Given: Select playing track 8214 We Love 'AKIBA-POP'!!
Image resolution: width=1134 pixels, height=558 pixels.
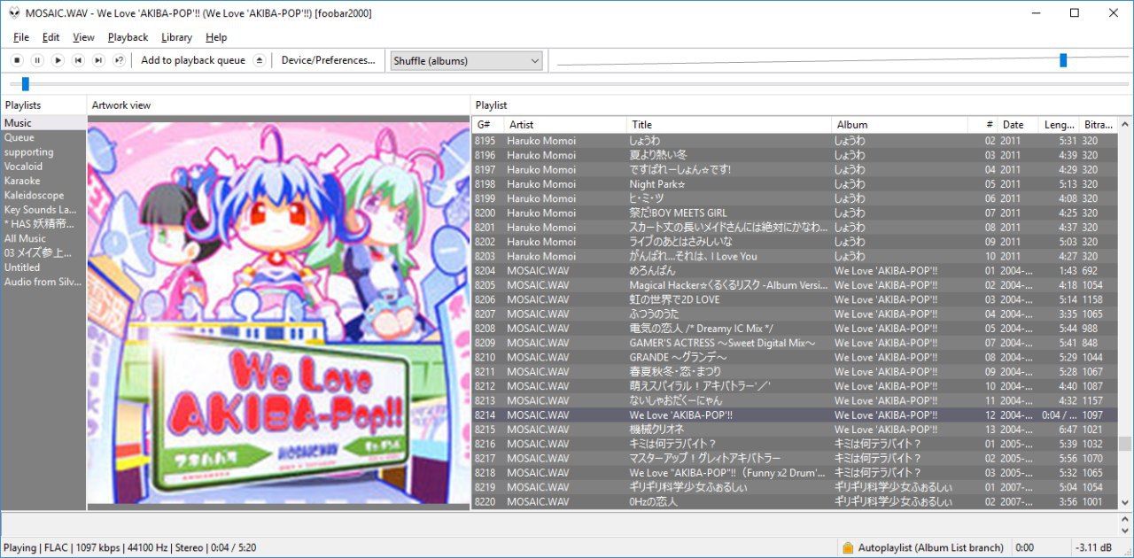Looking at the screenshot, I should (x=795, y=415).
